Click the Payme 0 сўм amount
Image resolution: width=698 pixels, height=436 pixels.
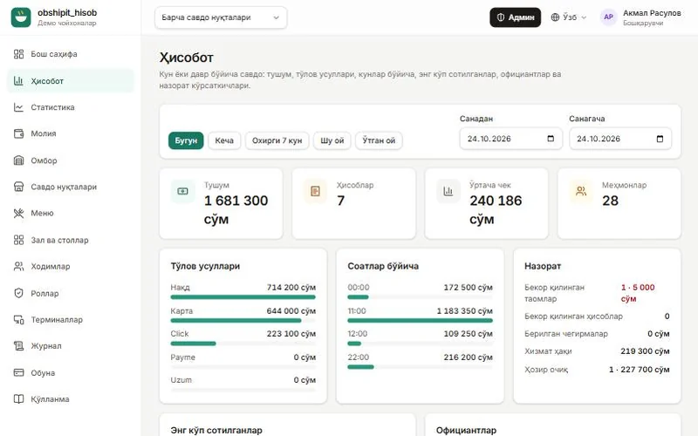(x=305, y=358)
